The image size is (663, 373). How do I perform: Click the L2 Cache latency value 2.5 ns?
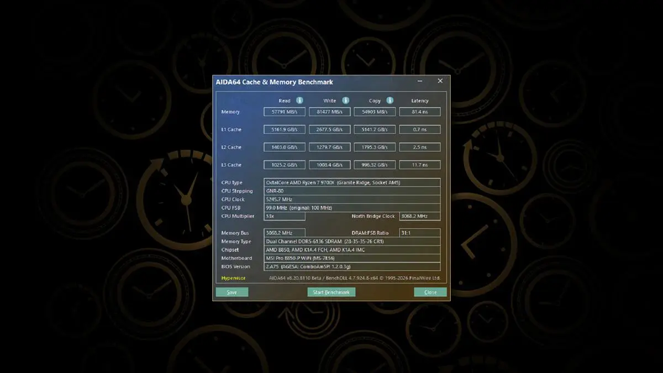click(x=420, y=147)
